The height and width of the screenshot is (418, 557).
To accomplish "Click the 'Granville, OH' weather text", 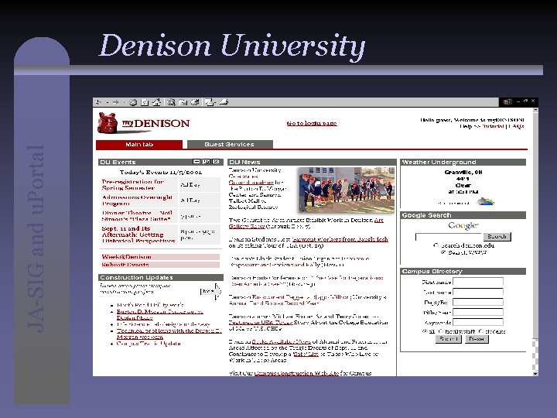I will click(463, 172).
